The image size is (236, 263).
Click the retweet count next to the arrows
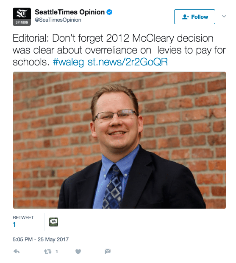57,252
